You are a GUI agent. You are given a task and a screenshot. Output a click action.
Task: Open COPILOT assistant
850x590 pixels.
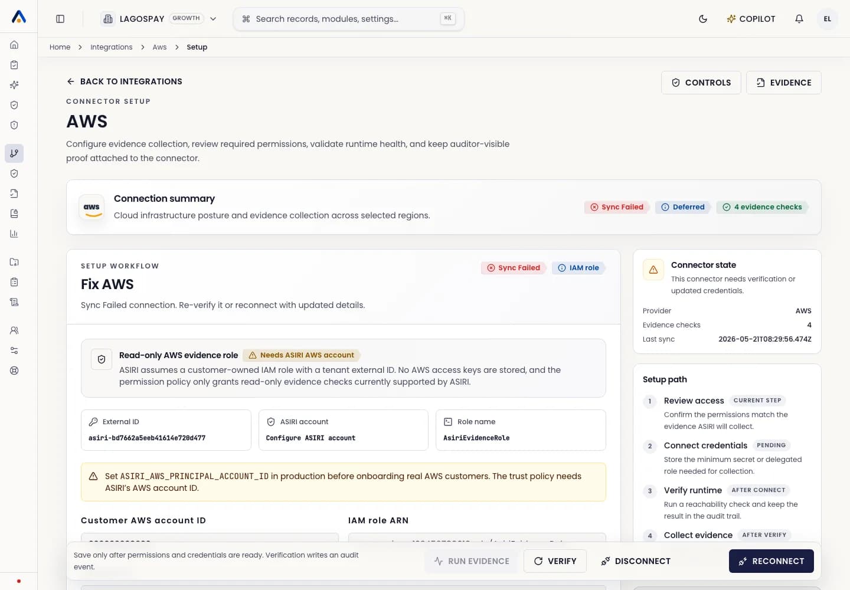[751, 19]
